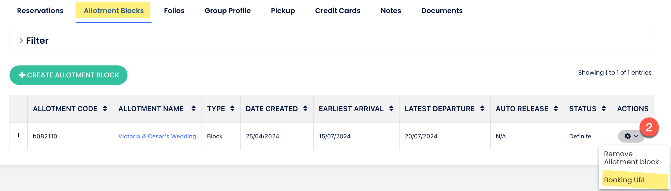Sort by Type column arrows
Screen dimensions: 671x191
pyautogui.click(x=232, y=109)
